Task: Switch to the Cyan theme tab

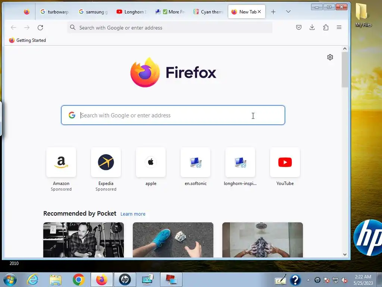Action: (208, 12)
